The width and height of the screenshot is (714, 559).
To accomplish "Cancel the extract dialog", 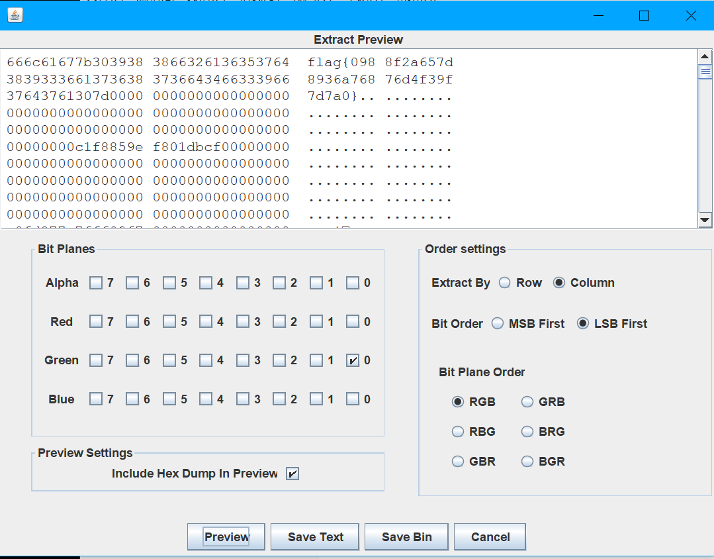I will coord(490,537).
